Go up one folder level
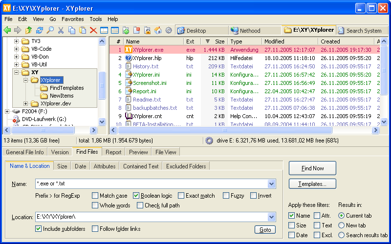This screenshot has height=244, width=391. click(x=28, y=30)
